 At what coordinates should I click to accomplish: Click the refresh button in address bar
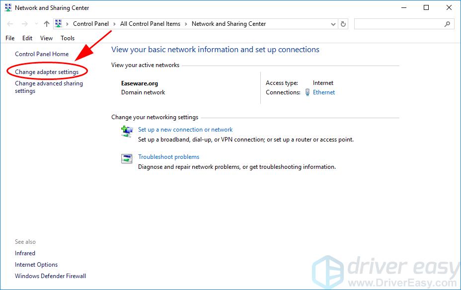click(x=343, y=24)
